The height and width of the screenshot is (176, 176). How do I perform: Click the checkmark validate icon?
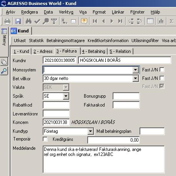(37, 21)
